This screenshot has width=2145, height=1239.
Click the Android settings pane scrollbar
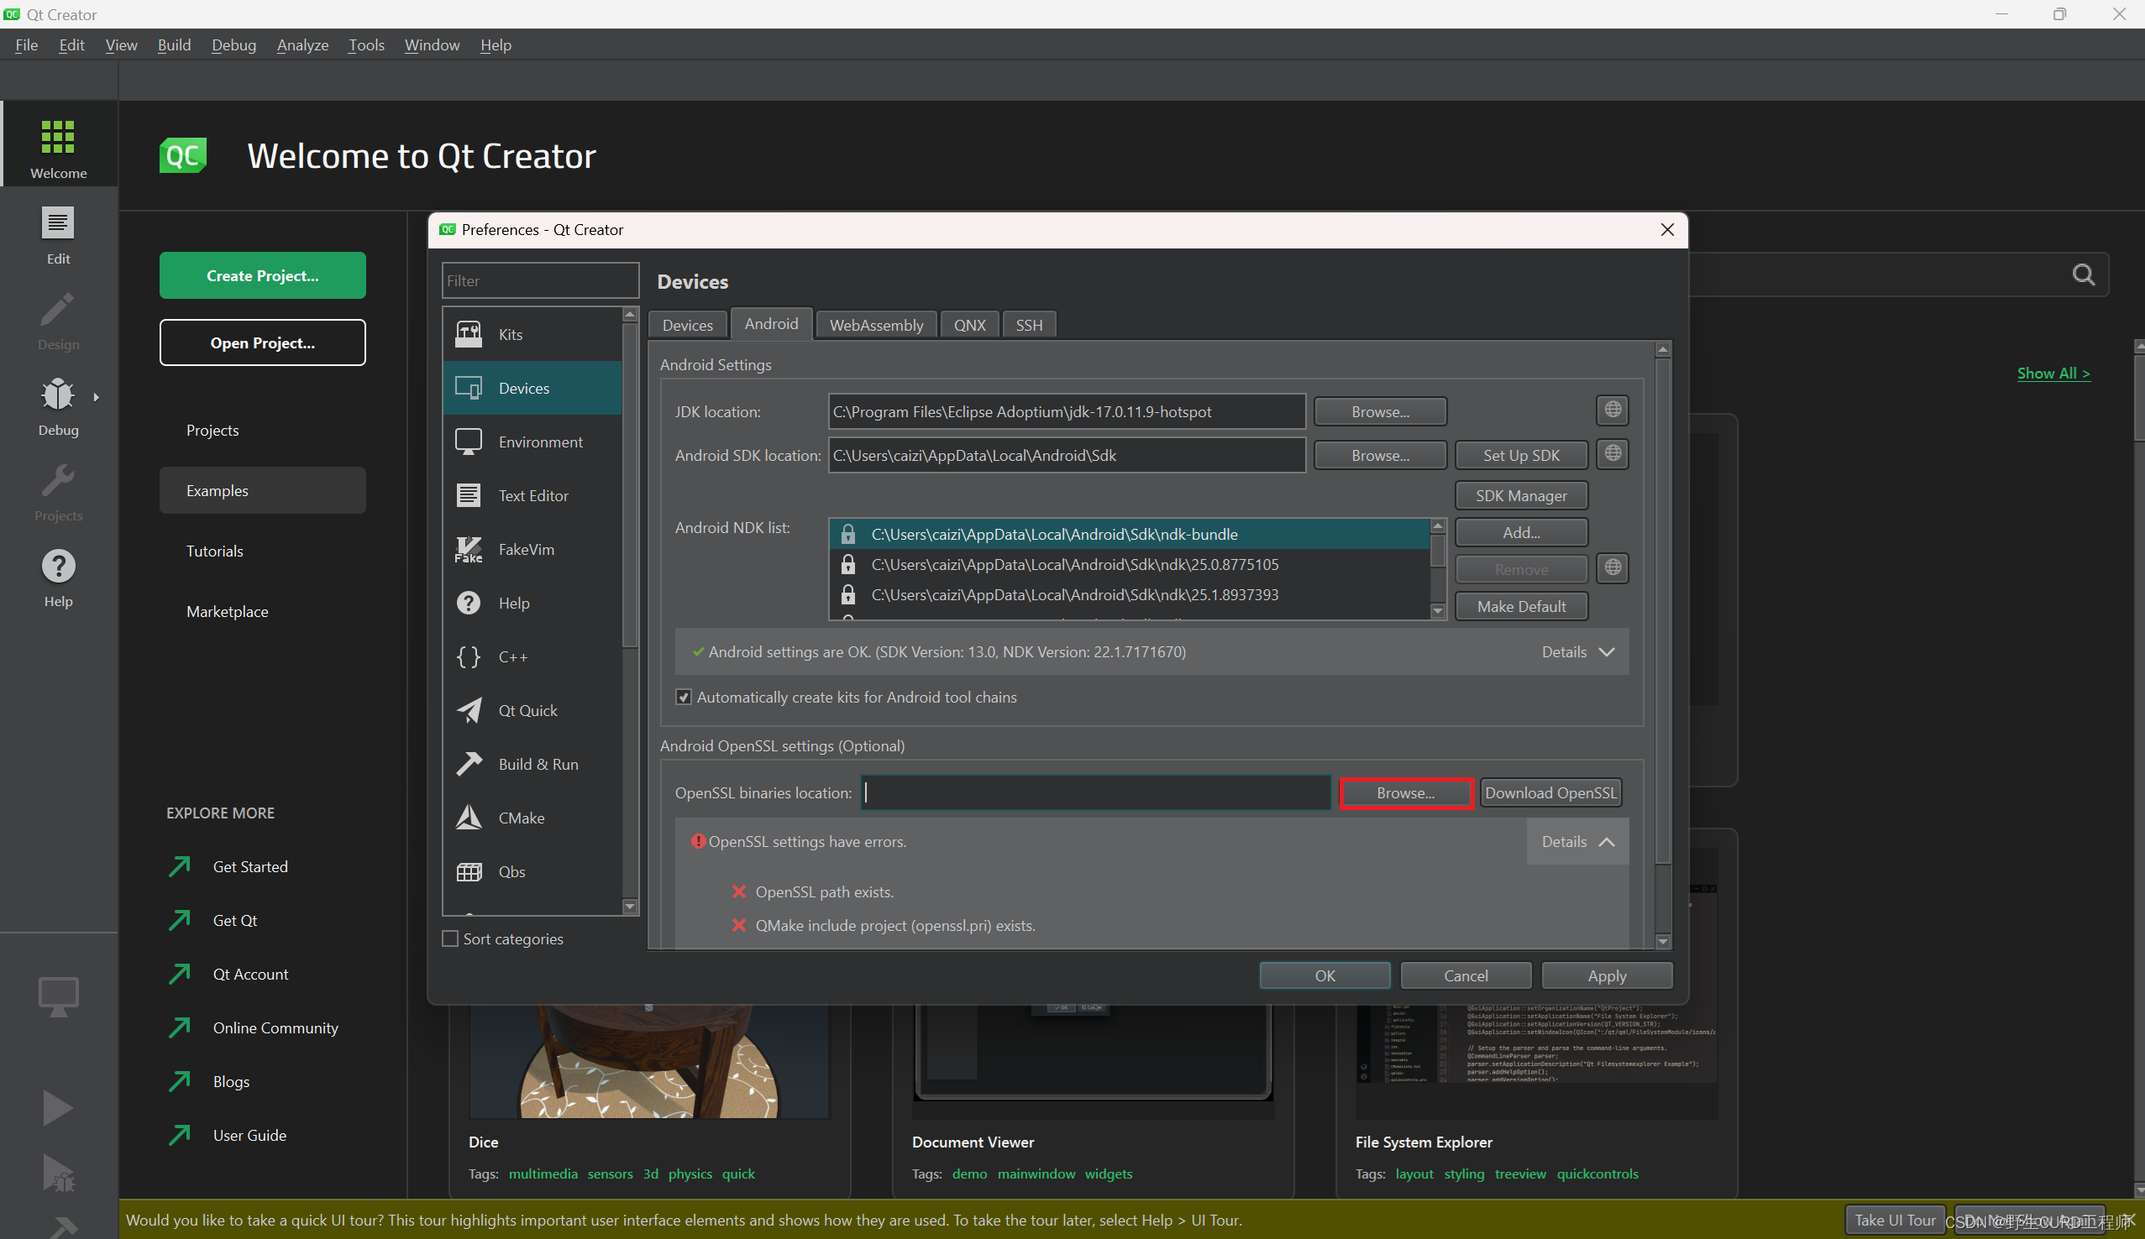click(x=1662, y=644)
